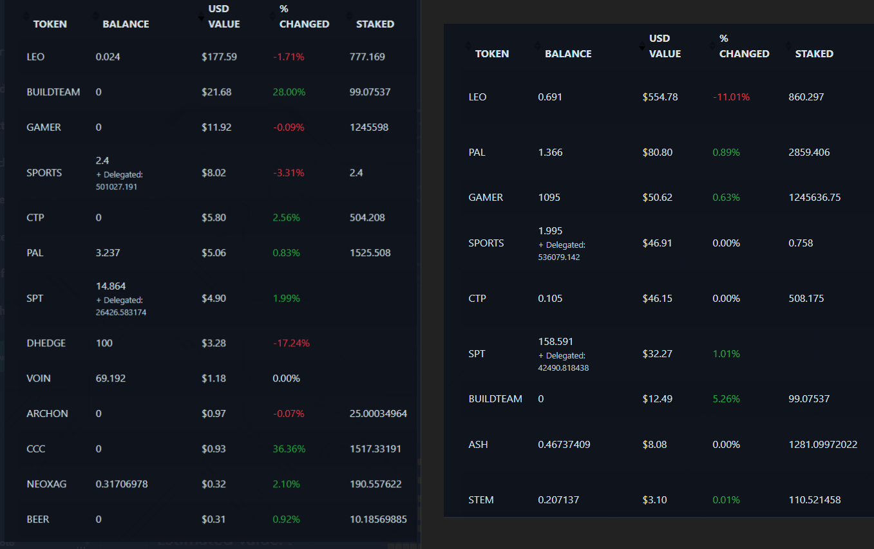
Task: Select PAL token in the right table
Action: [x=477, y=153]
